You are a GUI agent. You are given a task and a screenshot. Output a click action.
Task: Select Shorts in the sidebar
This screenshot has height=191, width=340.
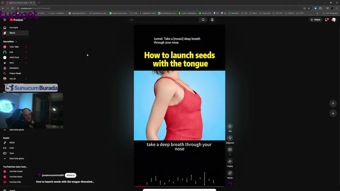click(x=15, y=33)
